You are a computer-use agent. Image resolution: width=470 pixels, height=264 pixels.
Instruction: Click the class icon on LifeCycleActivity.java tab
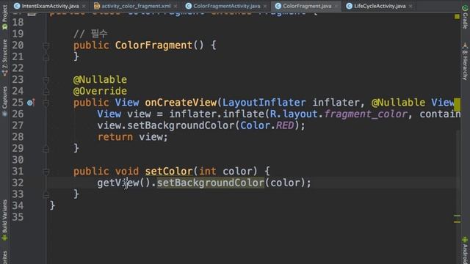point(349,6)
